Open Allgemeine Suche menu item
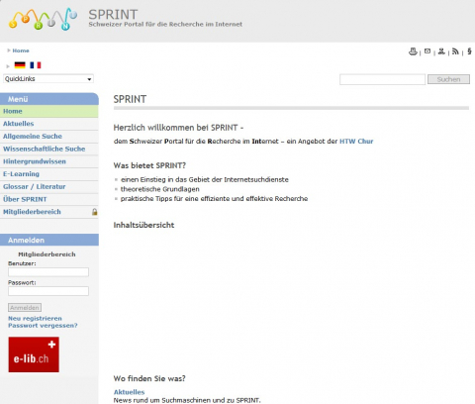475x404 pixels. click(x=49, y=137)
